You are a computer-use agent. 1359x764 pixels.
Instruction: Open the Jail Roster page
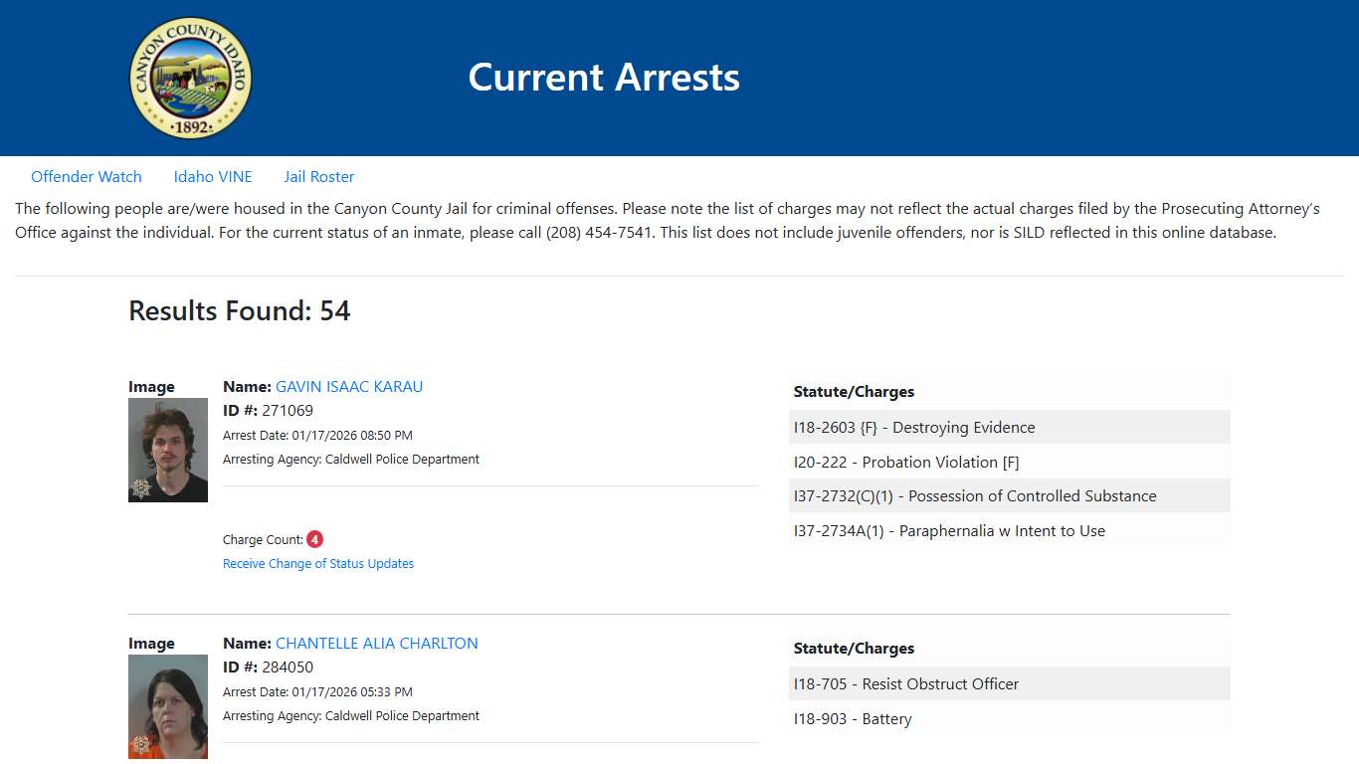[x=318, y=176]
